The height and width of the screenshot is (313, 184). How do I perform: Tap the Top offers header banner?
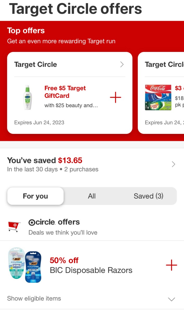point(26,31)
